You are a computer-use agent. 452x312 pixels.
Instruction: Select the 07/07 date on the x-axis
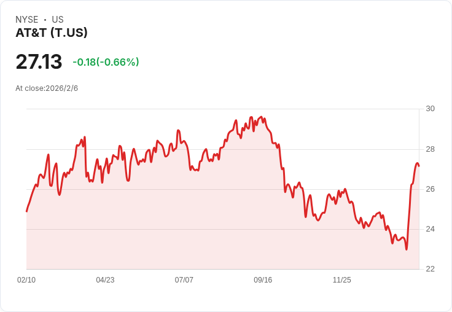click(x=184, y=280)
